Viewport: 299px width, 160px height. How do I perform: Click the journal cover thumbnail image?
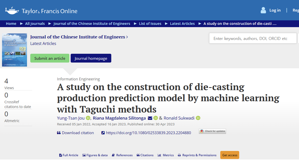click(x=14, y=50)
